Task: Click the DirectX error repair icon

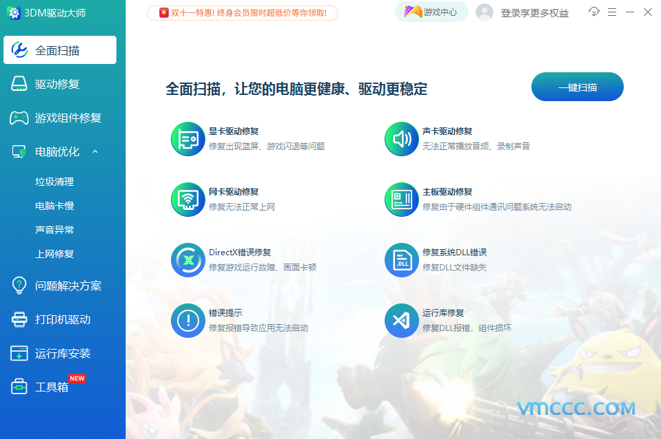Action: tap(188, 260)
